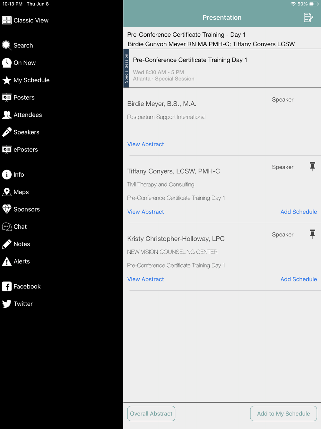The width and height of the screenshot is (321, 429).
Task: Tap Postpartum Support International affiliation
Action: 166,117
